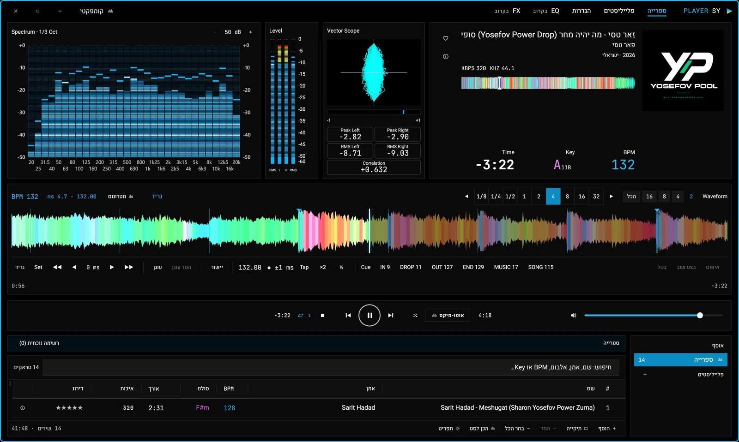Skip to the next track

pyautogui.click(x=391, y=316)
